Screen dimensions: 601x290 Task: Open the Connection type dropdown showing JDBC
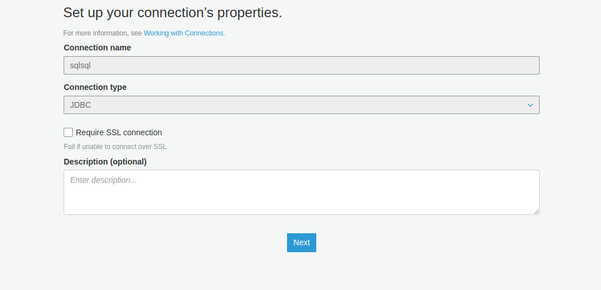(301, 105)
